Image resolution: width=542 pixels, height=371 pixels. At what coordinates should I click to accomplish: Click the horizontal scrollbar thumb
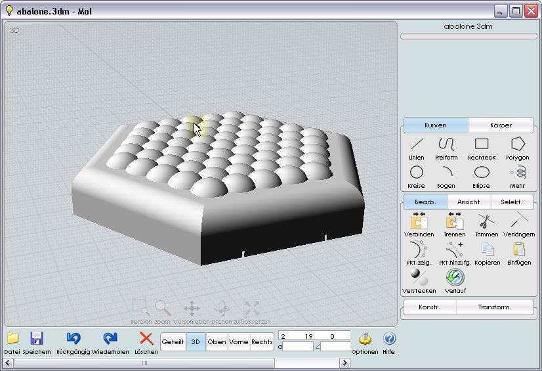pos(144,363)
